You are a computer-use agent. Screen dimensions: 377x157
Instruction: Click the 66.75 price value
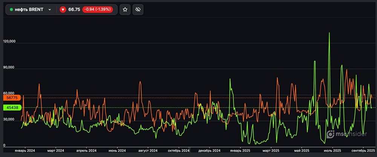(74, 9)
